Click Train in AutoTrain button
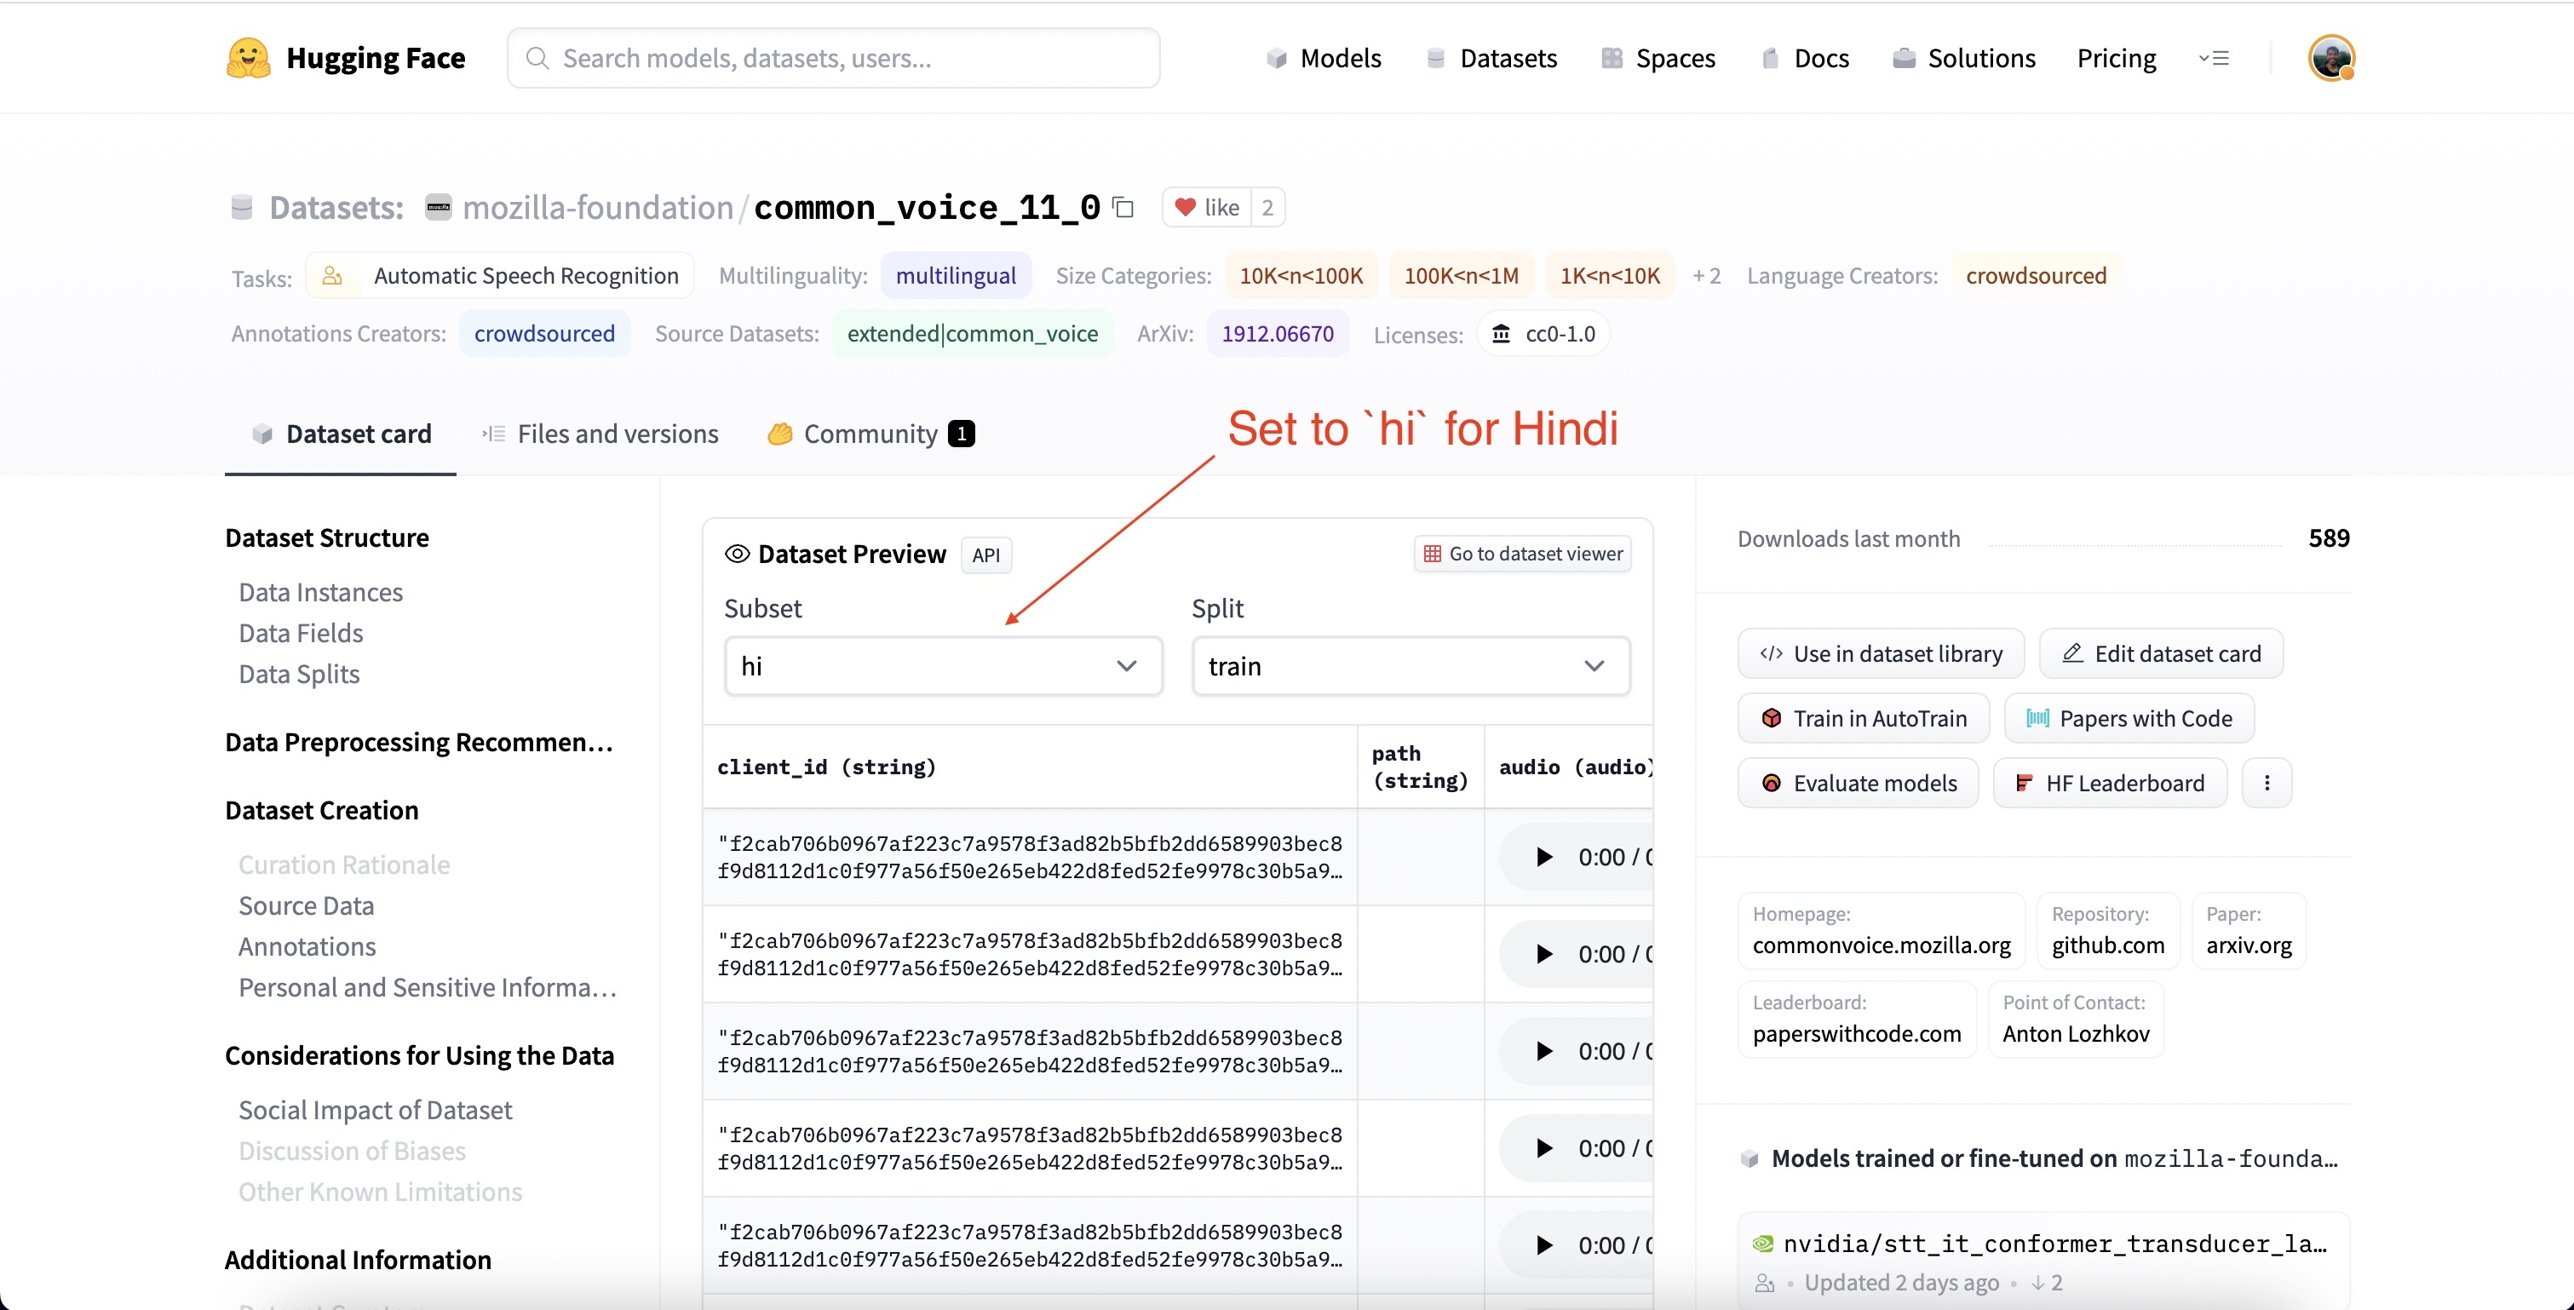 tap(1864, 718)
